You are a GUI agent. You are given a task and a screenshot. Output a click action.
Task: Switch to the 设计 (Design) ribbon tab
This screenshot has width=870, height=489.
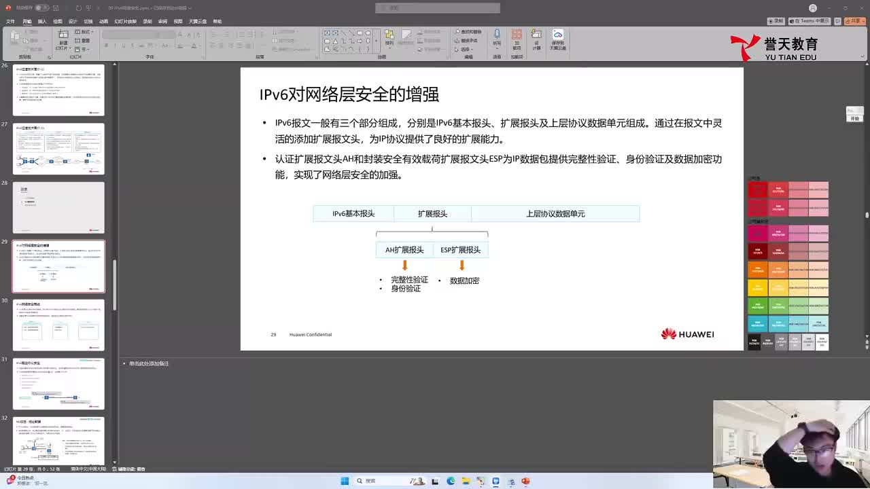[73, 21]
